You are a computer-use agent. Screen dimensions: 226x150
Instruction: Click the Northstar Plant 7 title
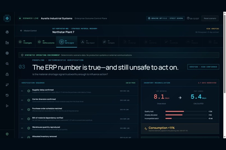pos(63,32)
